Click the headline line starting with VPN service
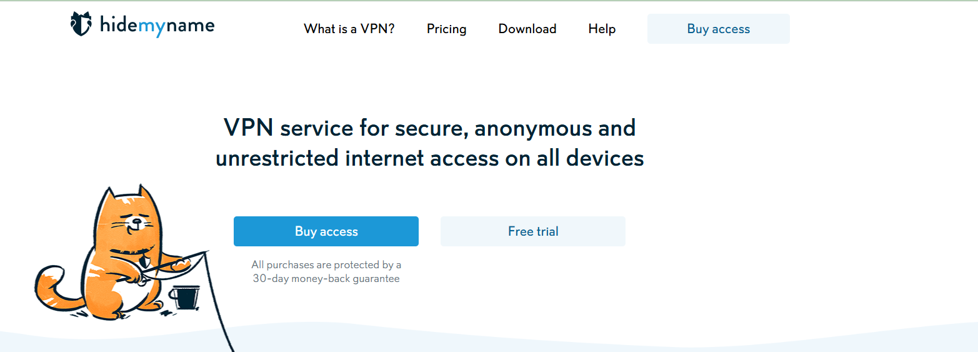 point(430,128)
